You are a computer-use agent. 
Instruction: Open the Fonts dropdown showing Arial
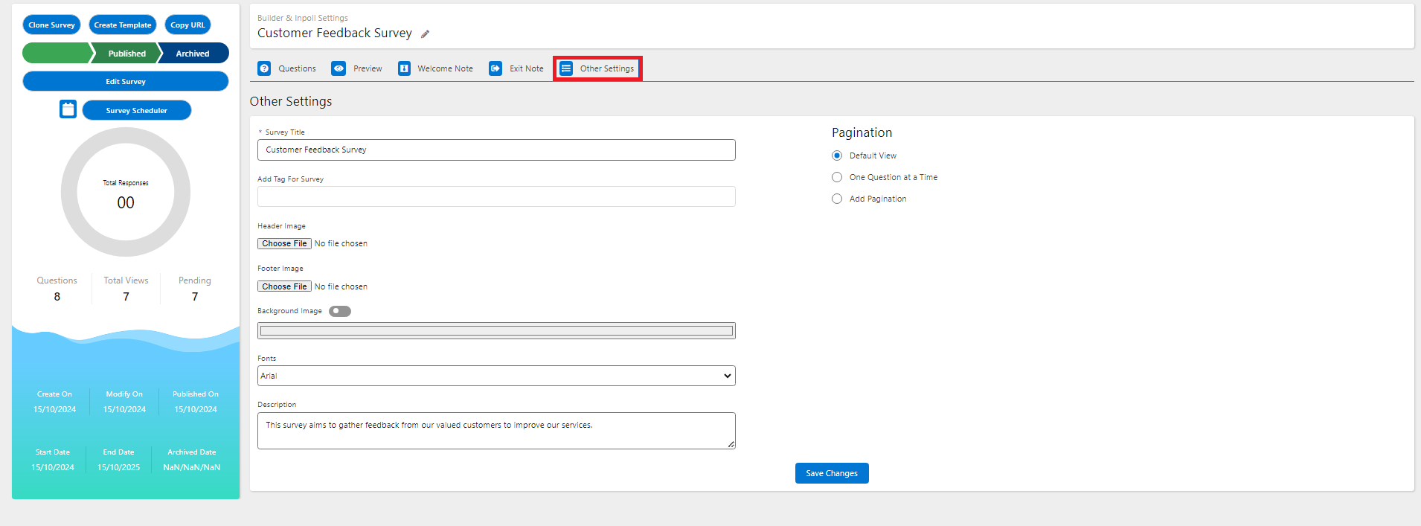496,376
